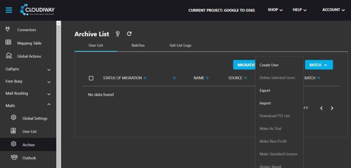Click the Outlook people icon
351x168 pixels.
click(14, 157)
